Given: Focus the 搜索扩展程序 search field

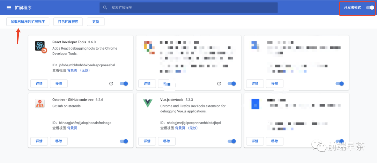Looking at the screenshot, I should 188,8.
